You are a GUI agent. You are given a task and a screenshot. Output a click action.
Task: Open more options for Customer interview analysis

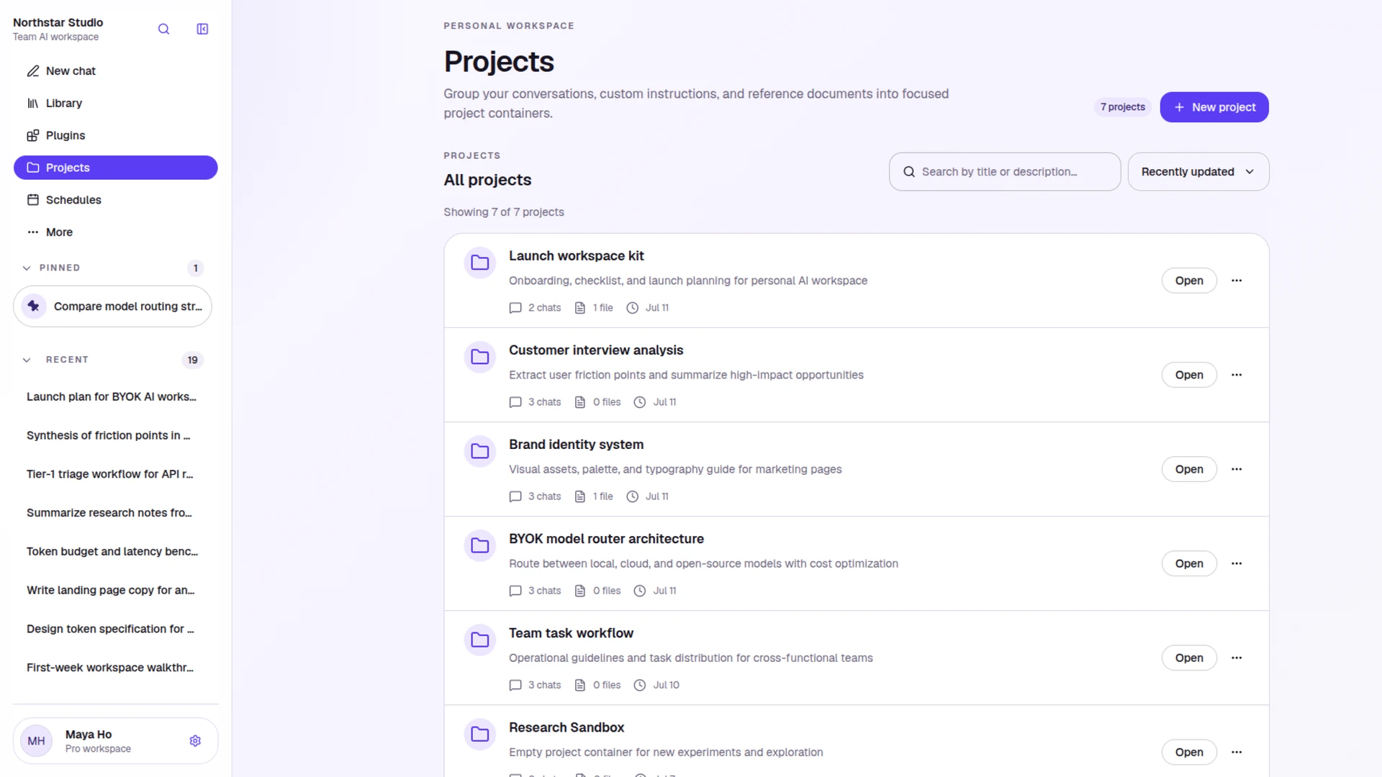[1237, 375]
